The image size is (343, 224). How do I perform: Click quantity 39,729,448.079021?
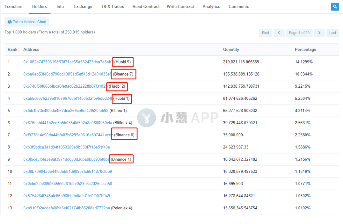pos(240,123)
